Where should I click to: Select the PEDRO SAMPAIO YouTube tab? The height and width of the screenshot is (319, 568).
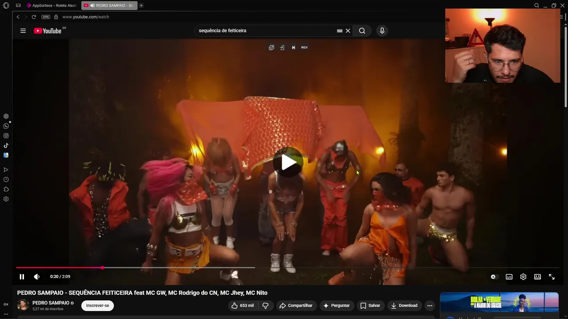[x=109, y=5]
